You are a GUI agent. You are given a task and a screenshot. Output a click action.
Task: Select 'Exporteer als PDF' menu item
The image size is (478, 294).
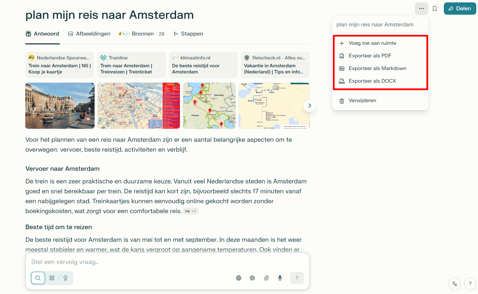pyautogui.click(x=370, y=56)
